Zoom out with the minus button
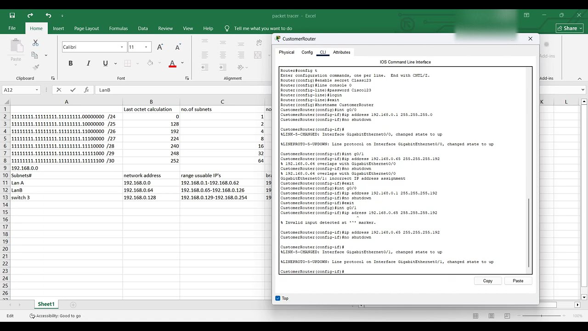The width and height of the screenshot is (588, 331). [x=519, y=316]
